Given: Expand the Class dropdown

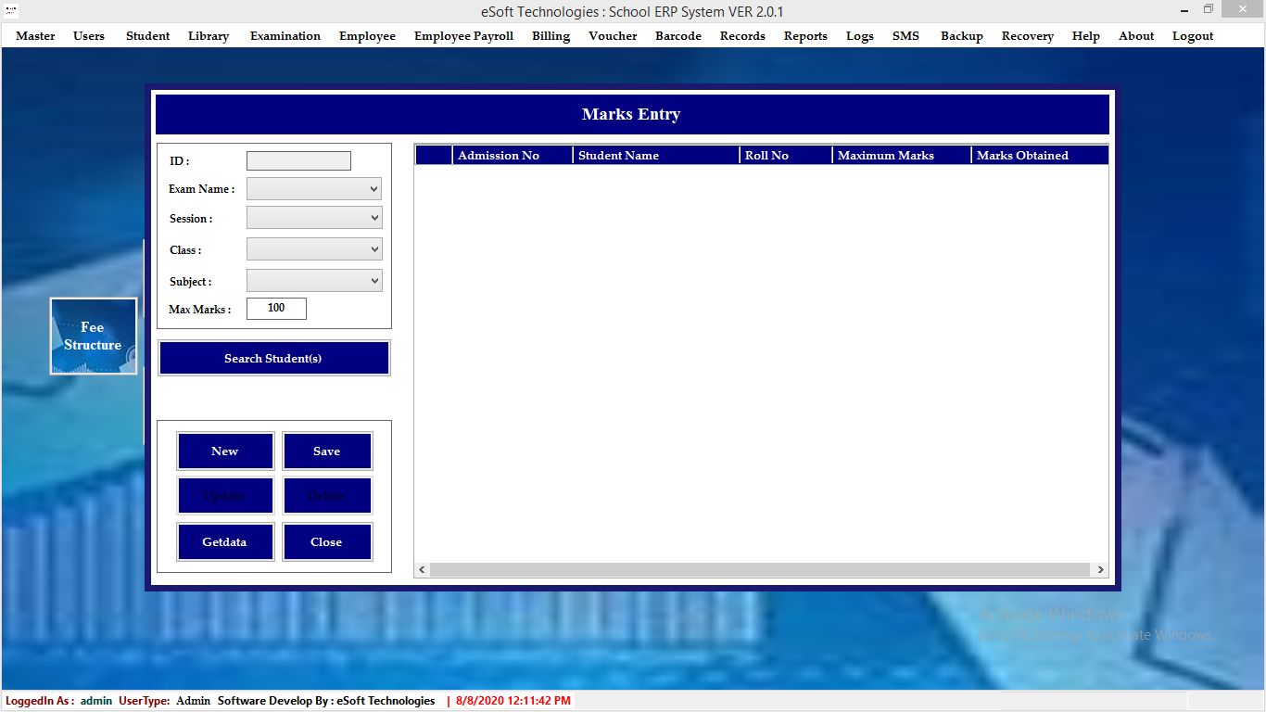Looking at the screenshot, I should click(314, 249).
